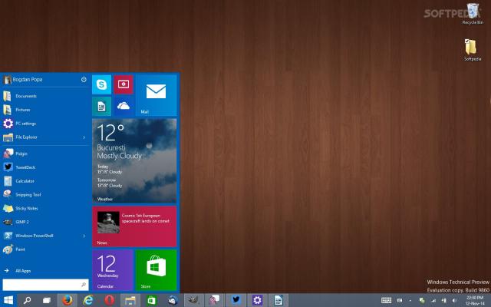
Task: Open Internet Explorer from the taskbar
Action: tap(88, 300)
